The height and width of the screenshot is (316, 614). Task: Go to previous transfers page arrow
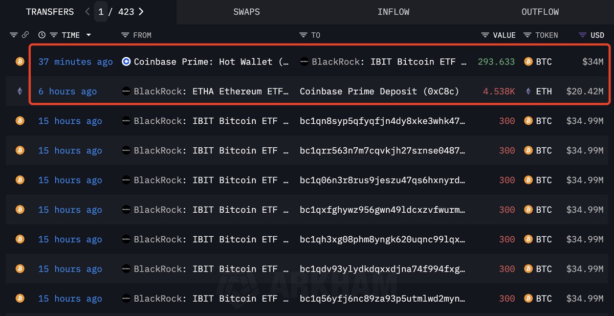[87, 12]
